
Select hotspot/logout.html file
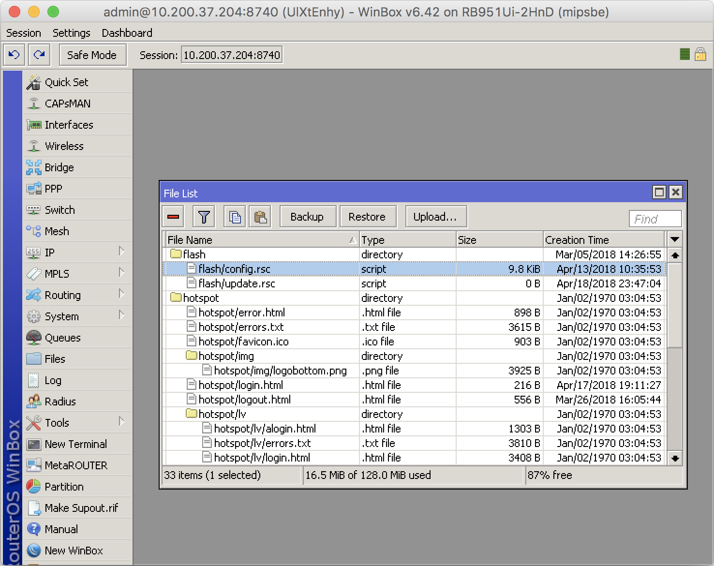tap(415, 400)
